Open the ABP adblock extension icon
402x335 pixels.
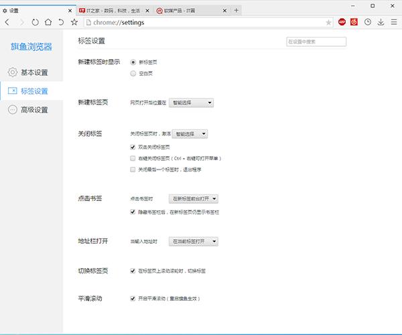[x=342, y=22]
